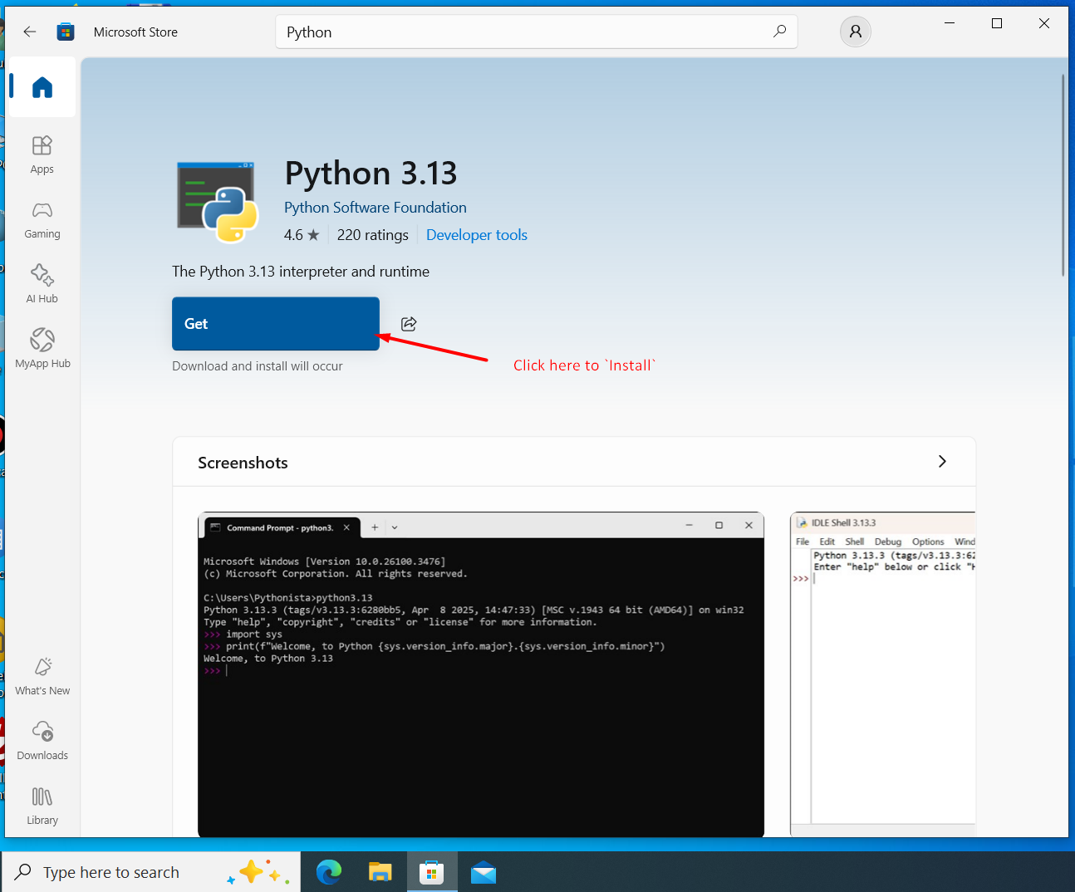The width and height of the screenshot is (1075, 892).
Task: Close the Microsoft Store window
Action: (x=1044, y=23)
